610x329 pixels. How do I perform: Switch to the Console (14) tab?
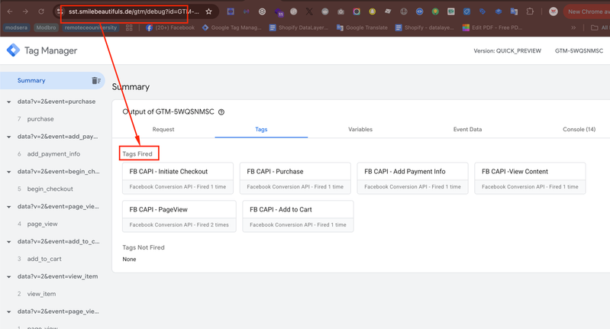(x=579, y=130)
